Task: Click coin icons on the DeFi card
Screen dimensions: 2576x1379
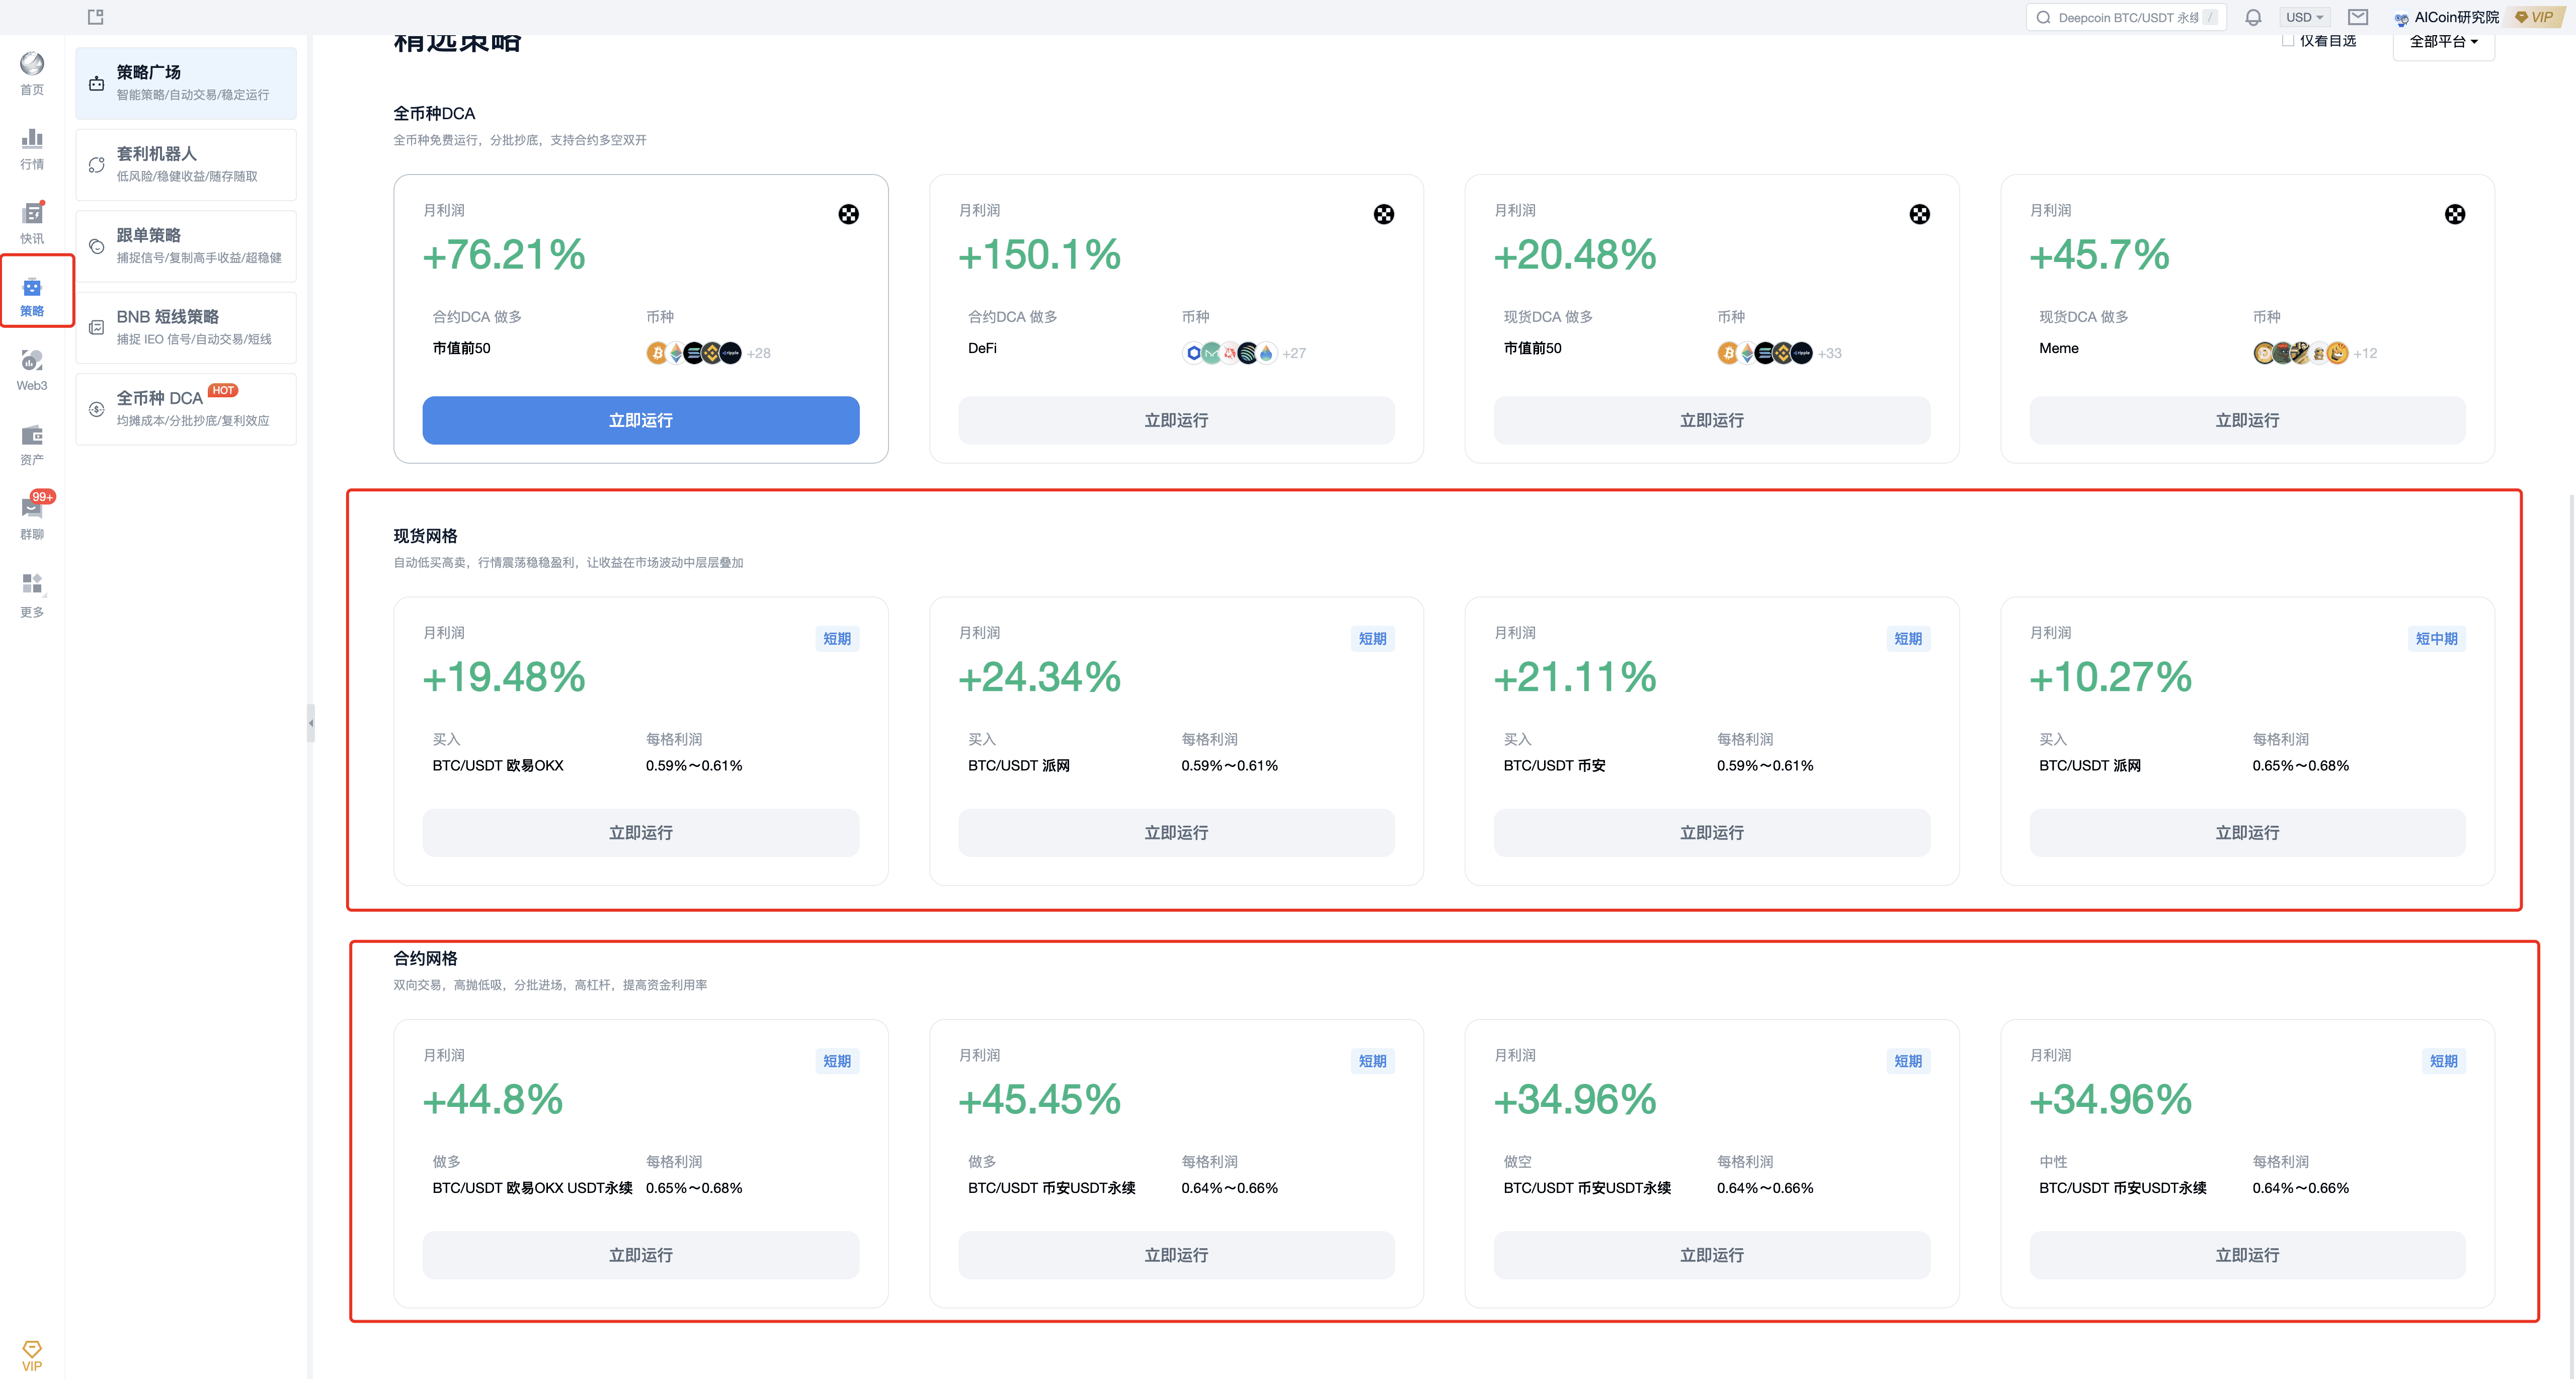Action: [1229, 353]
